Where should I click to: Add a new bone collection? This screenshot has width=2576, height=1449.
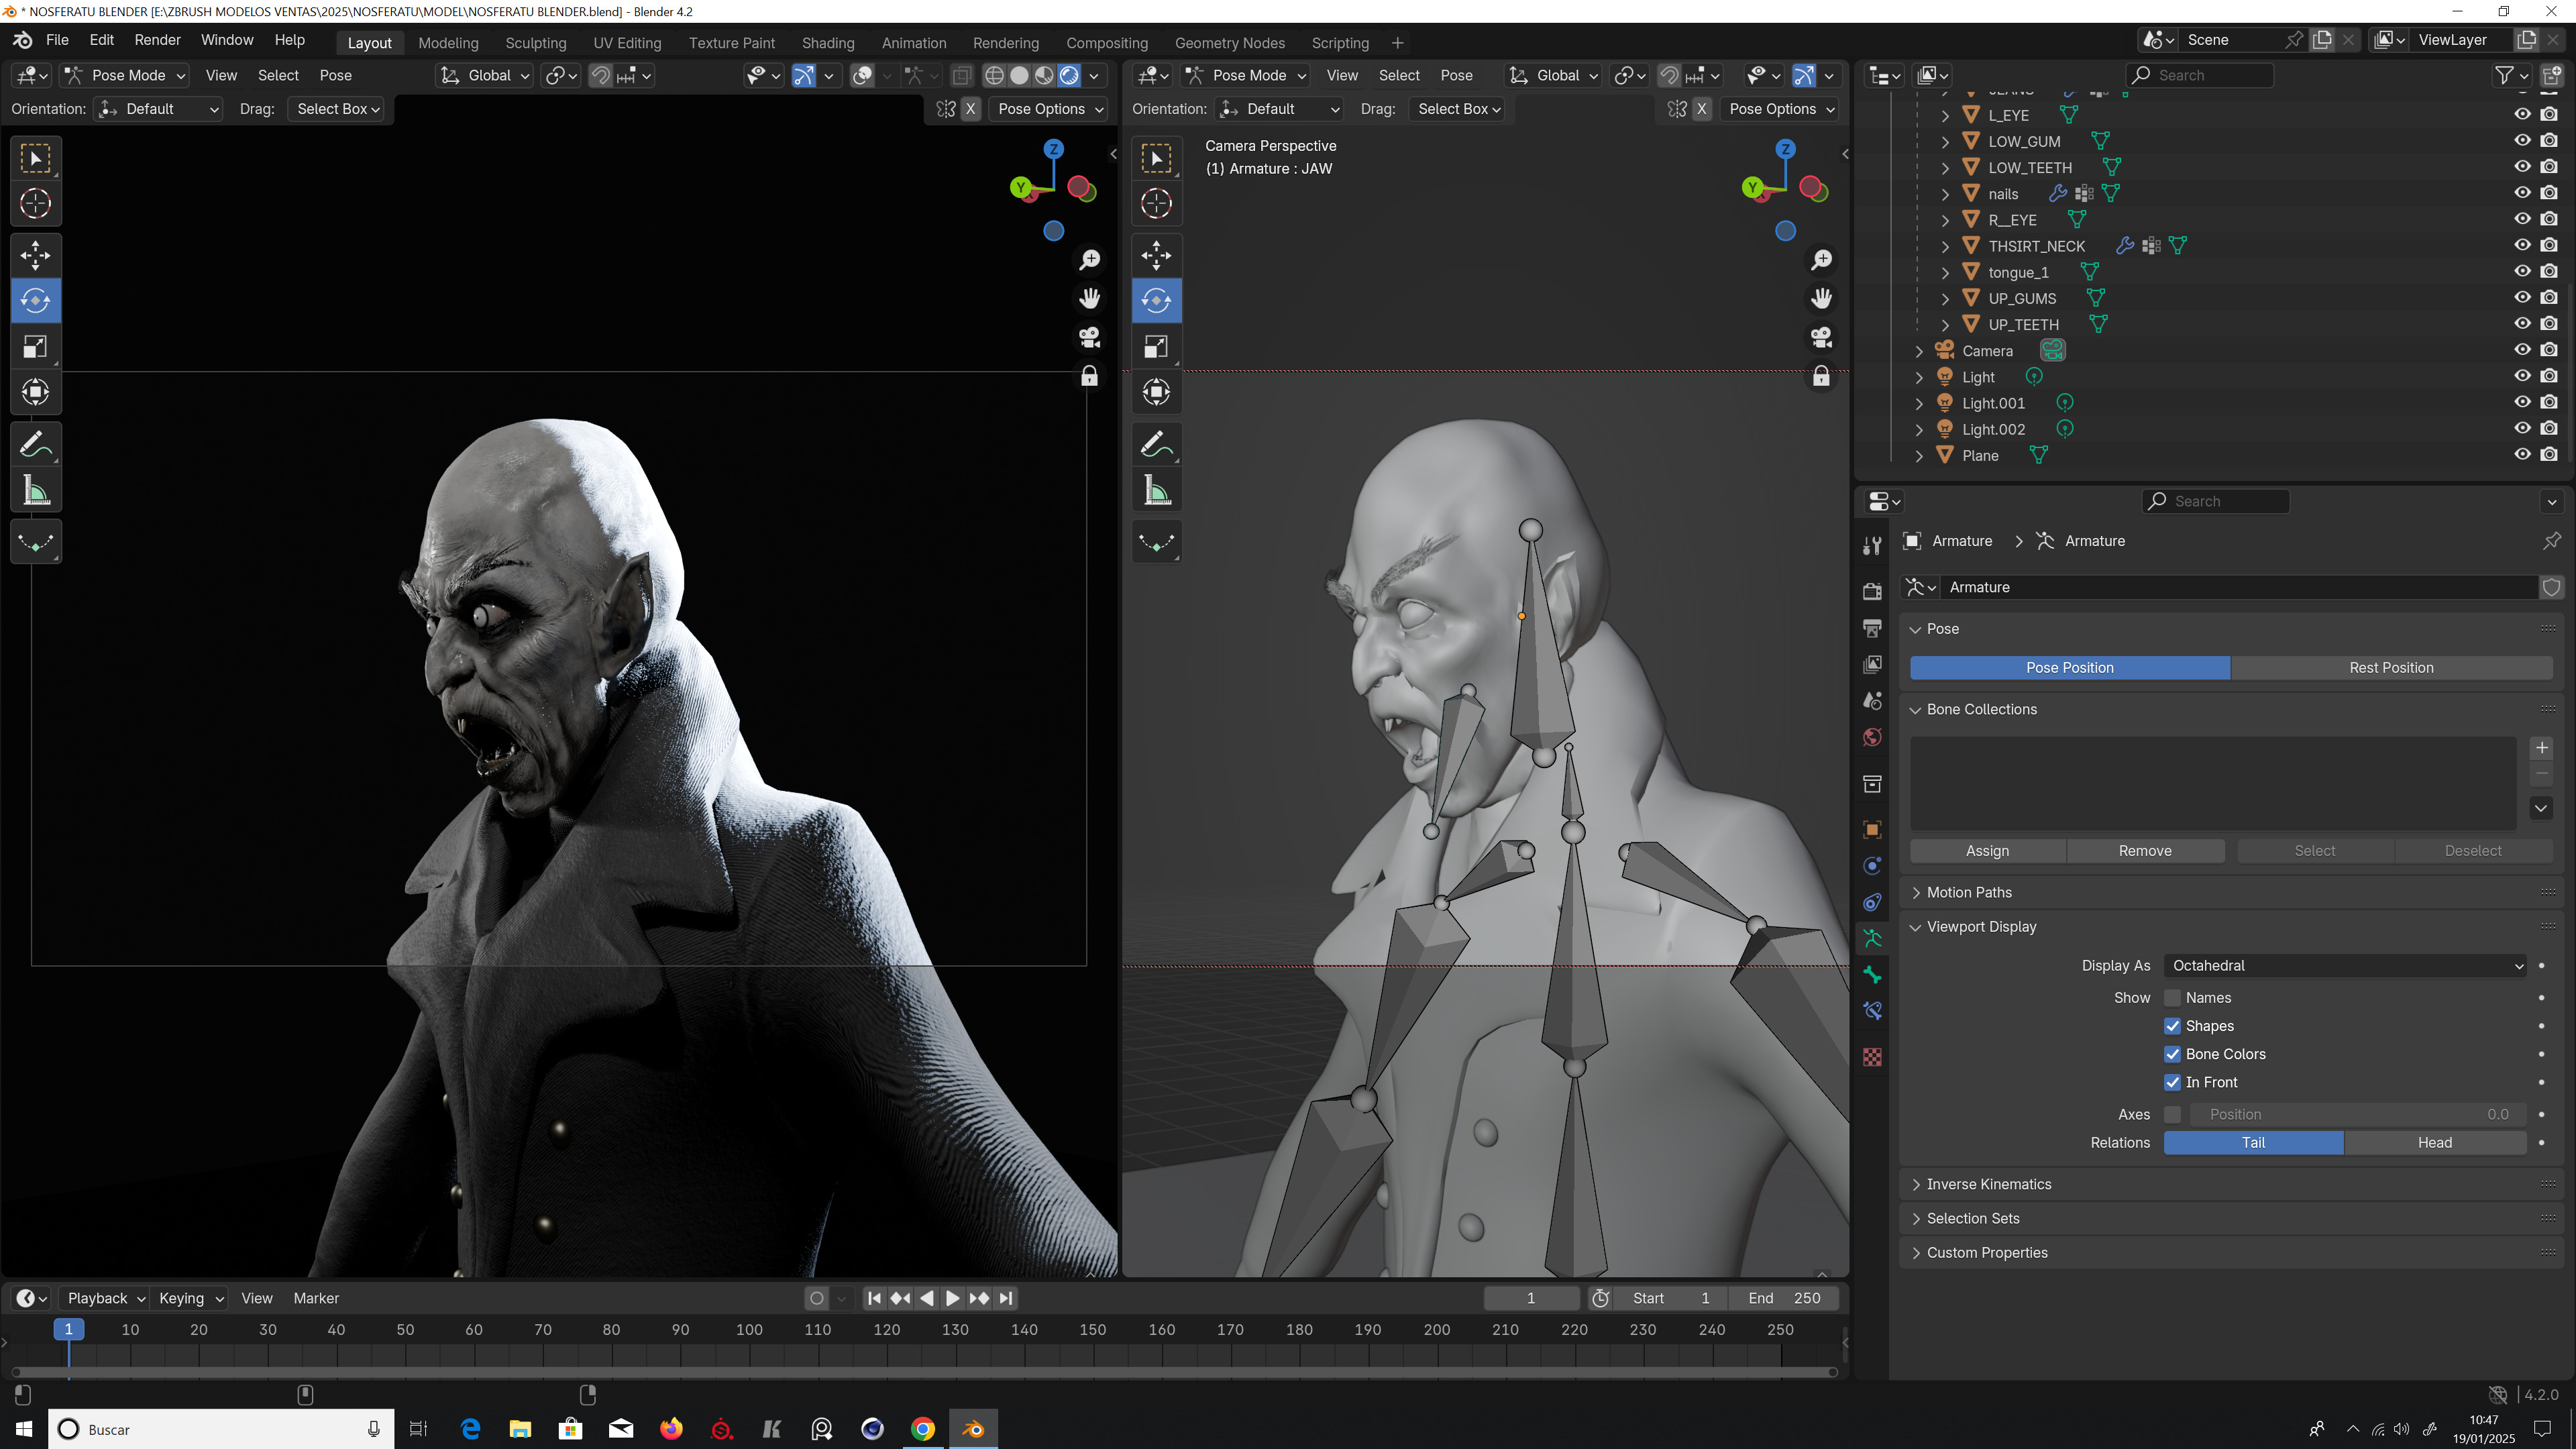tap(2541, 748)
